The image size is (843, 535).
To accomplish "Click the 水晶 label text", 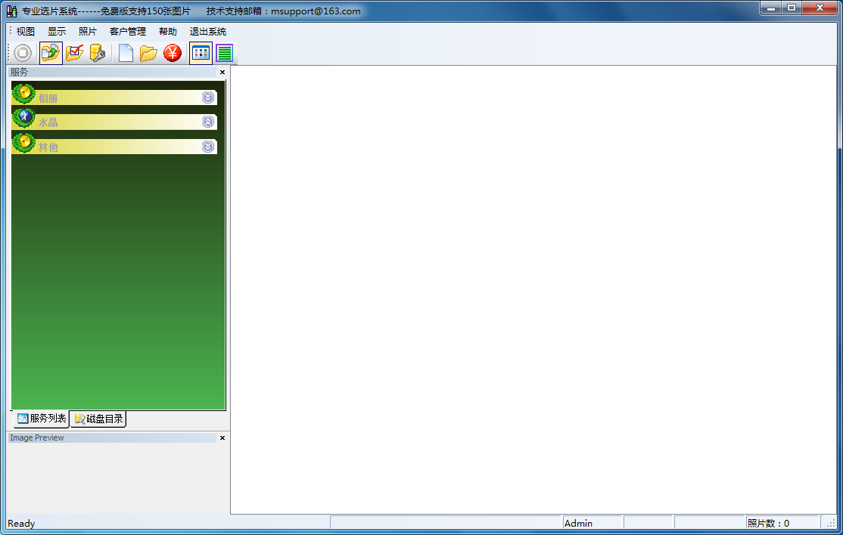I will 48,122.
